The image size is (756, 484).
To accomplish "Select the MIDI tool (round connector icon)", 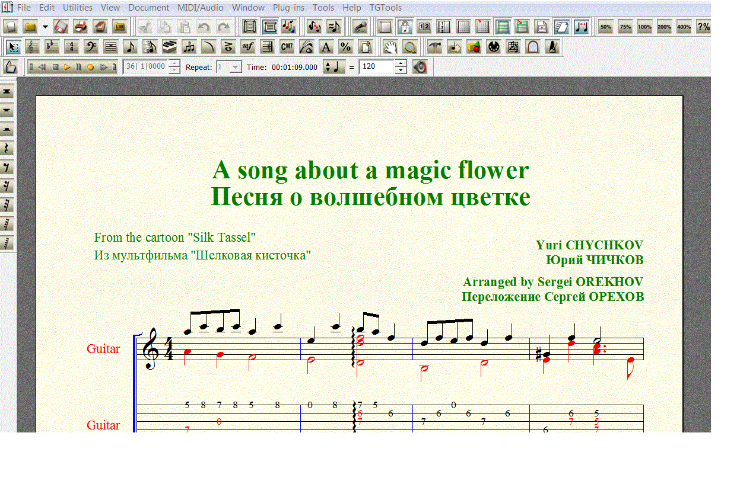I will click(x=494, y=47).
